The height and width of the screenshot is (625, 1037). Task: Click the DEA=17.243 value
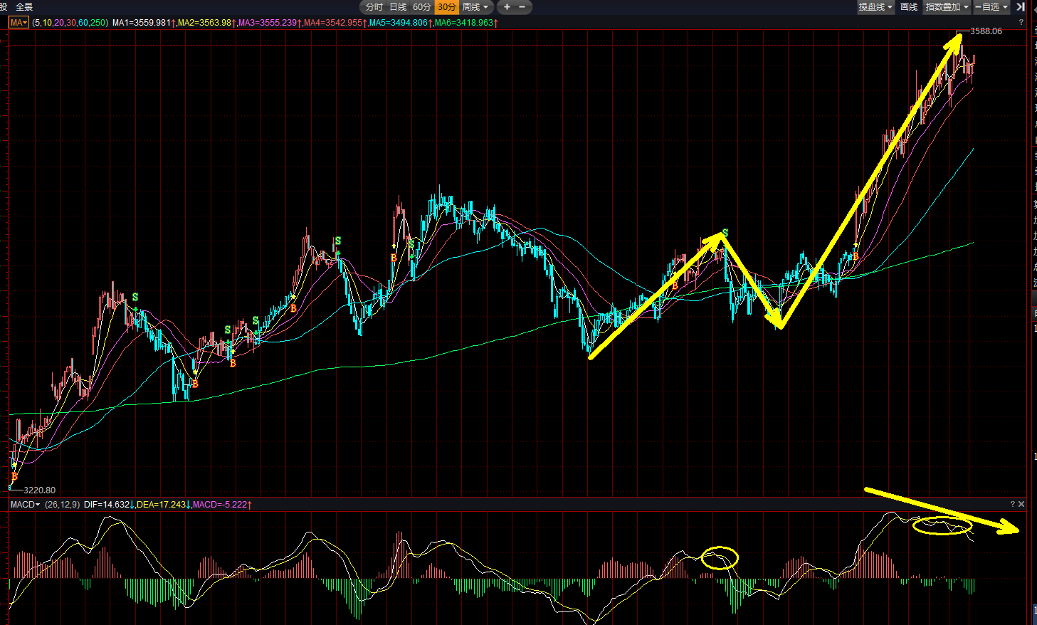tap(161, 504)
